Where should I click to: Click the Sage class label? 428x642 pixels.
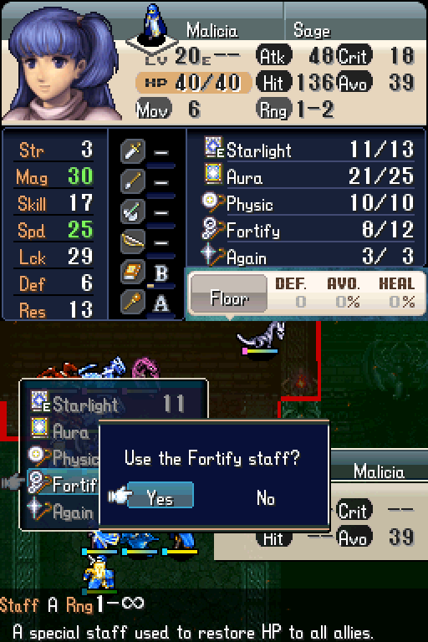coord(312,31)
